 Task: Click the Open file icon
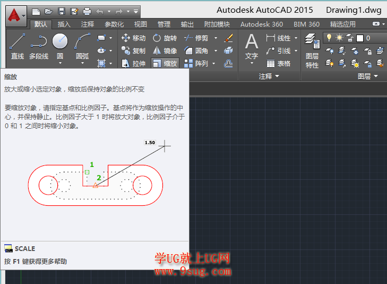(x=49, y=11)
